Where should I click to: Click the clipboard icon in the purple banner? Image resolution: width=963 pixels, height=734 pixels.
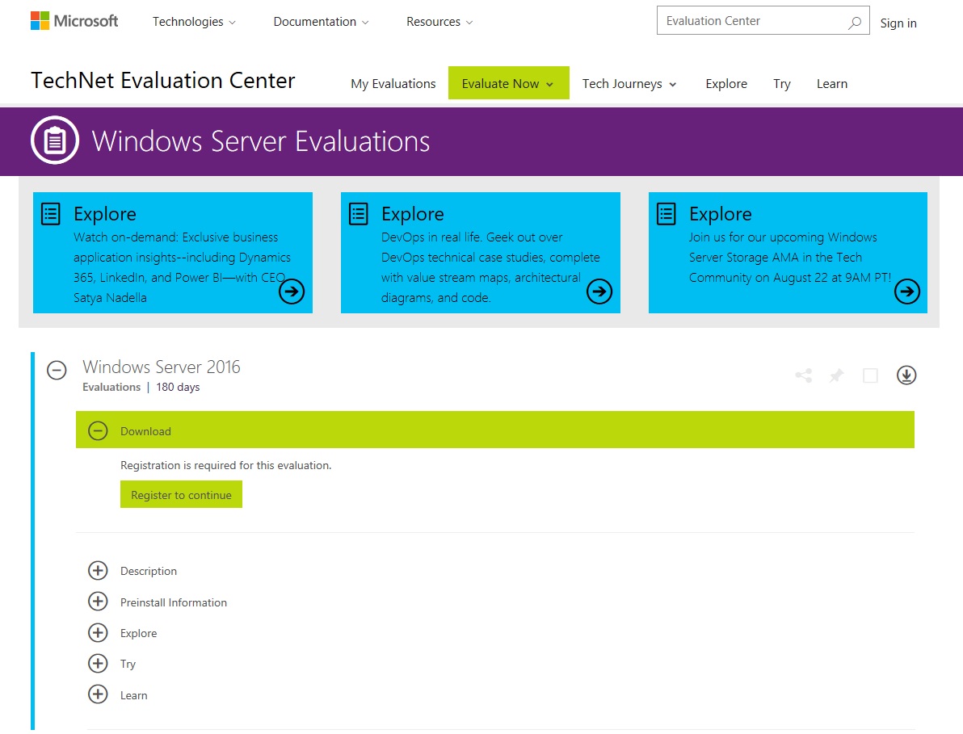point(55,140)
